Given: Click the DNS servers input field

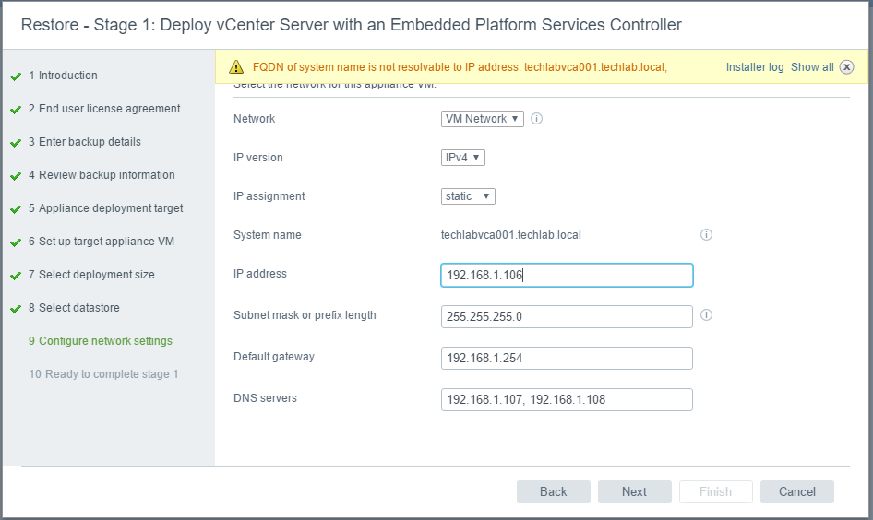Looking at the screenshot, I should 567,399.
